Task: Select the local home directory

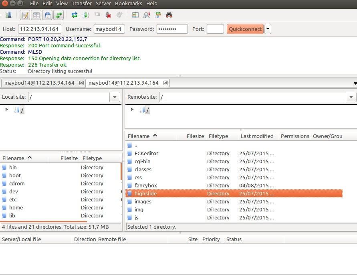Action: pyautogui.click(x=61, y=208)
